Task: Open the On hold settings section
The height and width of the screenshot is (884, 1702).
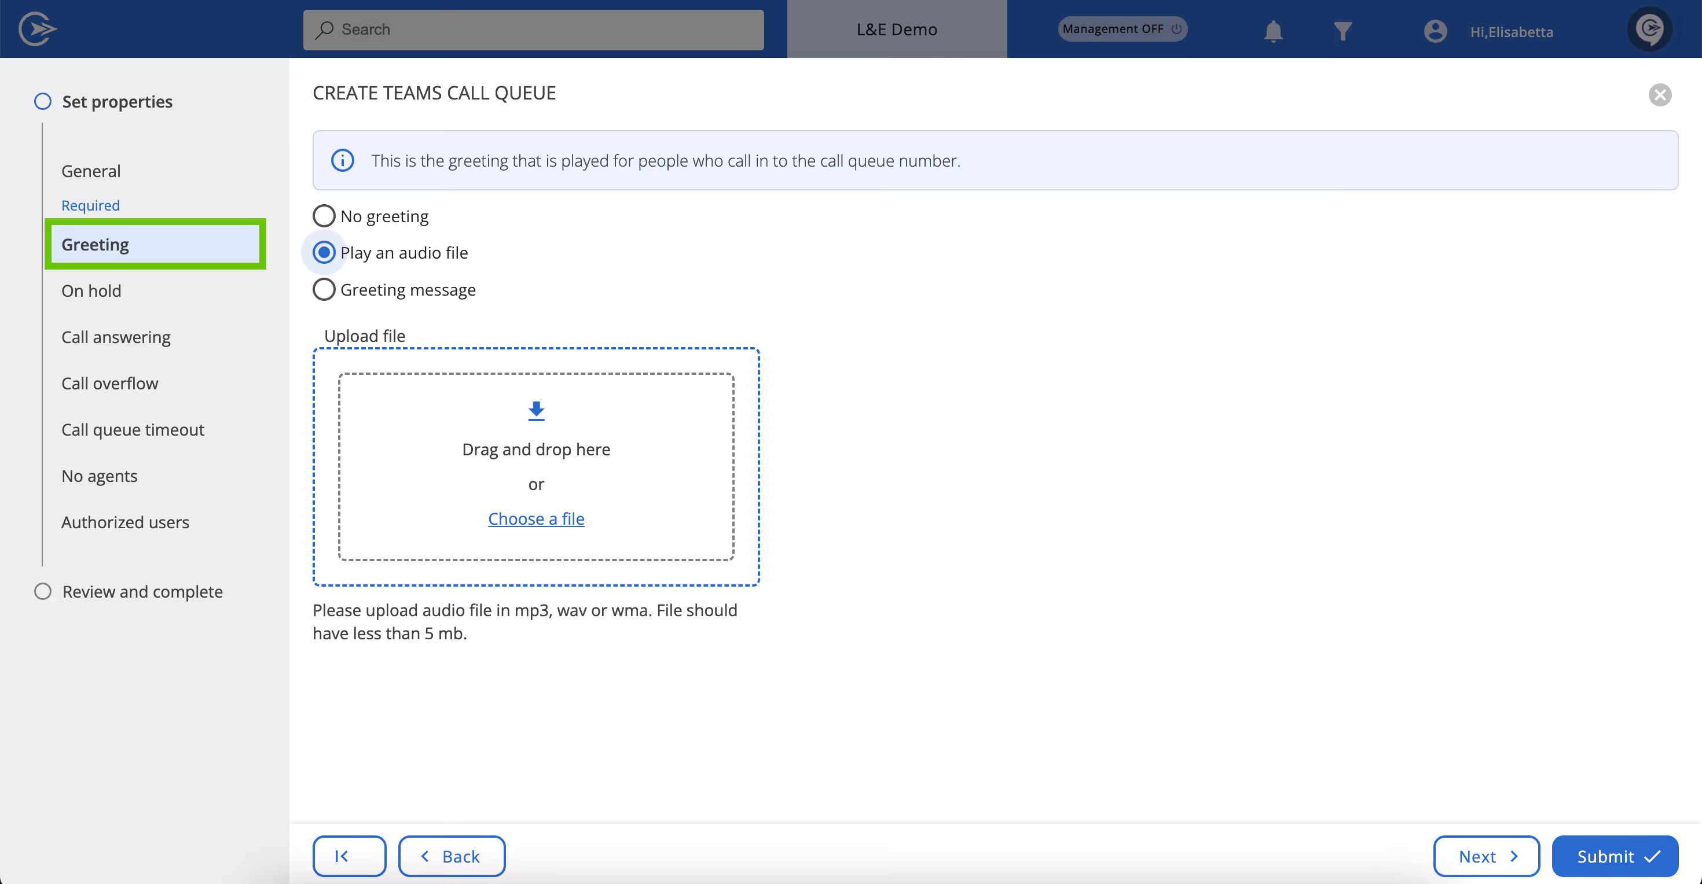Action: 91,290
